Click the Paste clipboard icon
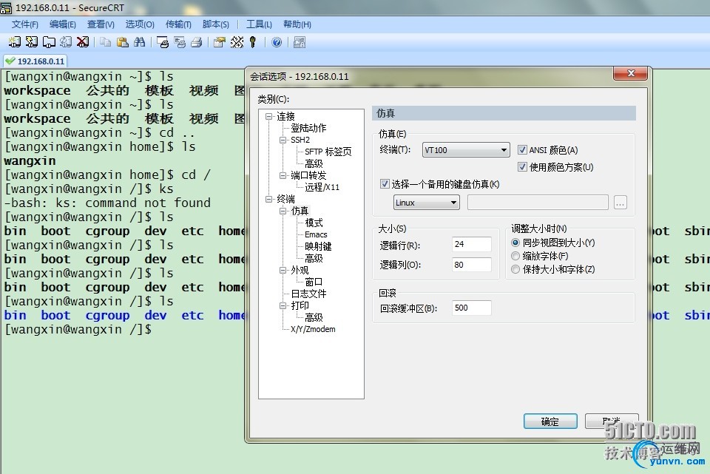 coord(122,42)
